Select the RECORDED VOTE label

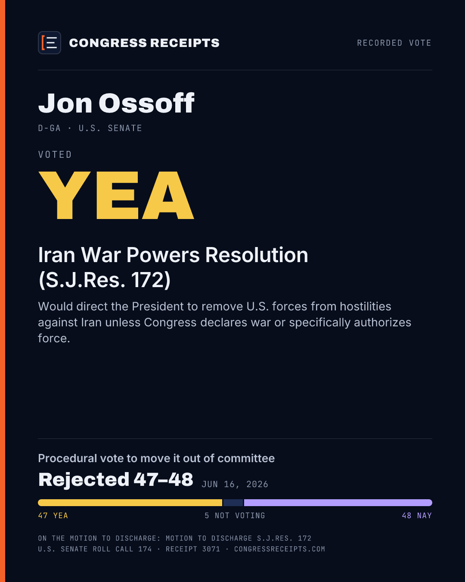[x=394, y=43]
